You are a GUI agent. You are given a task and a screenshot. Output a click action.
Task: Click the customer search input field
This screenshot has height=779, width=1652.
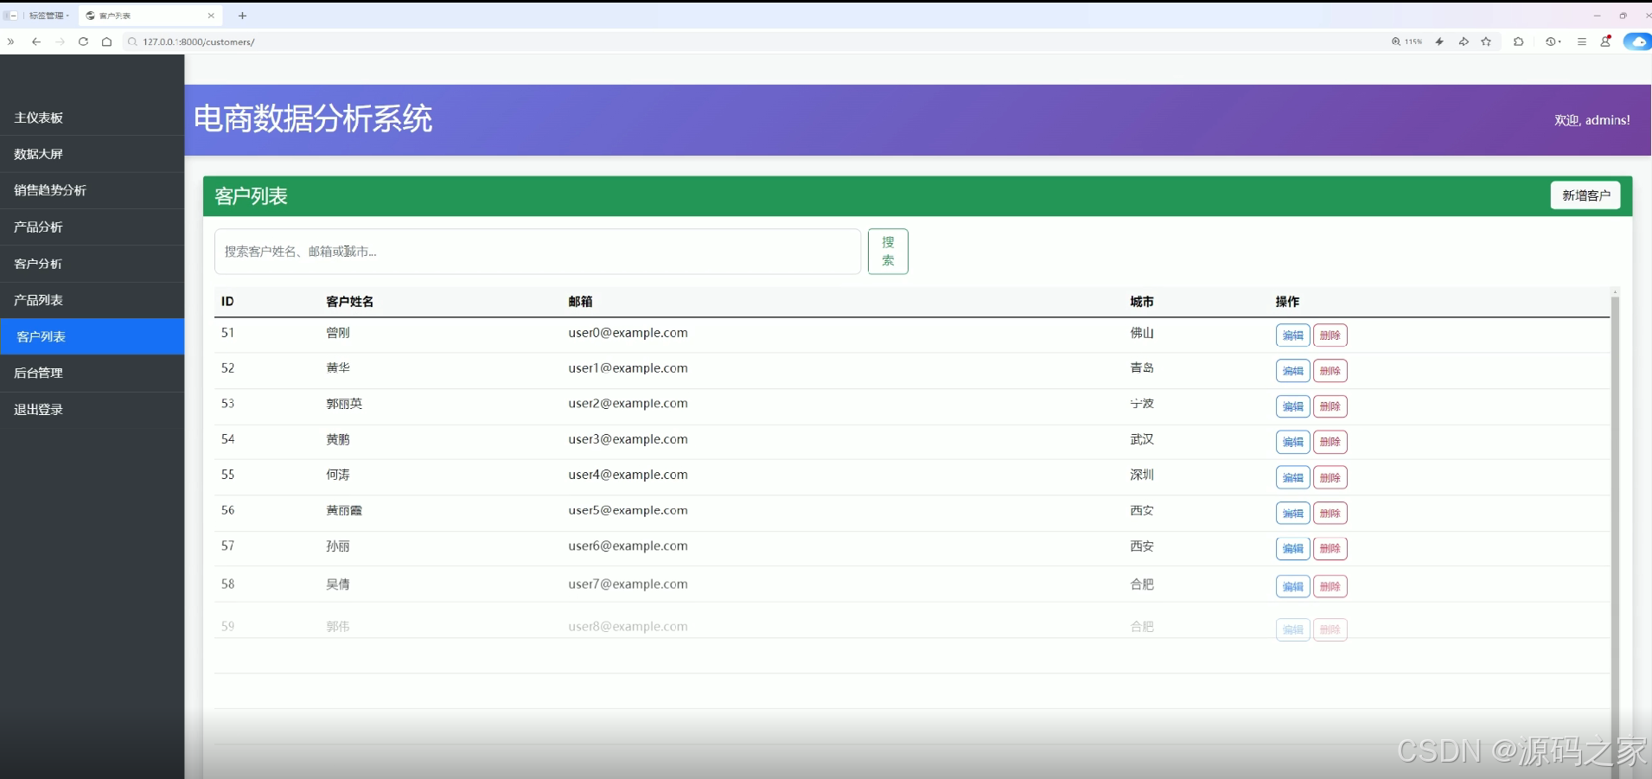coord(538,252)
